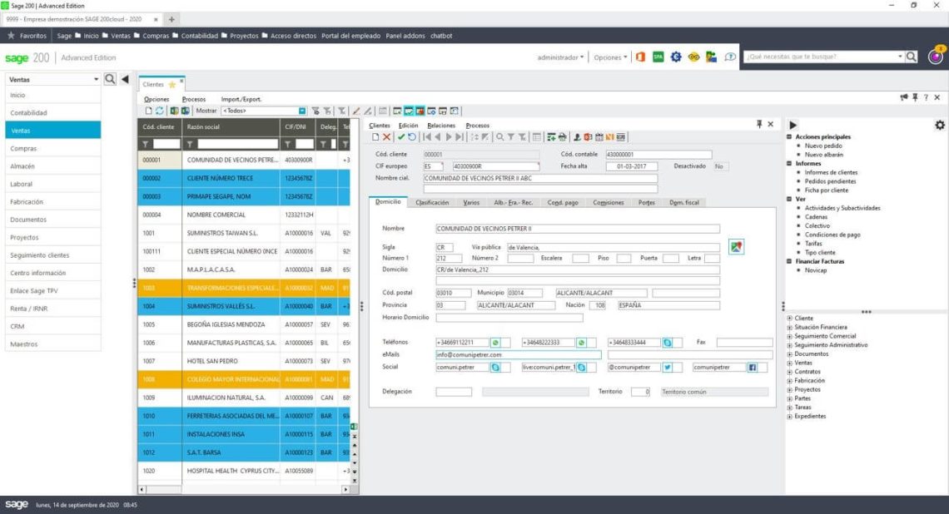The image size is (949, 514).
Task: Expand the Contratos section in the right panel
Action: pos(788,371)
